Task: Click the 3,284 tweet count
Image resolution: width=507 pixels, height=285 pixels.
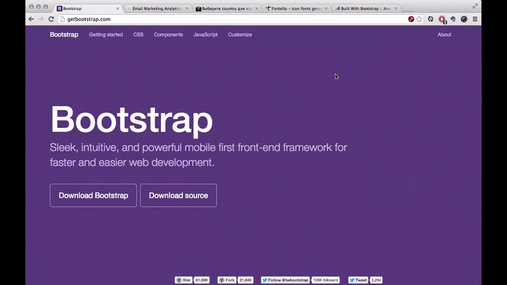Action: tap(376, 280)
